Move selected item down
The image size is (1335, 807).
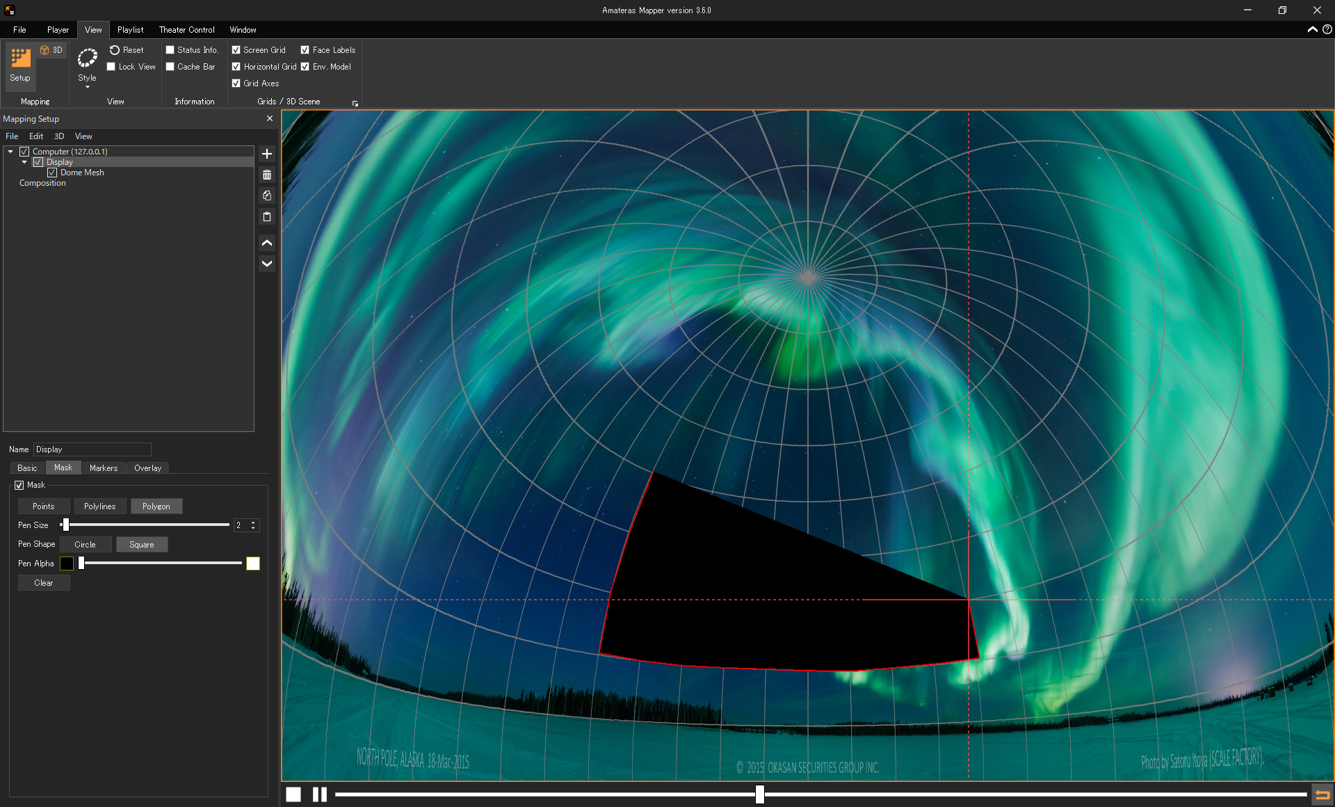coord(267,264)
